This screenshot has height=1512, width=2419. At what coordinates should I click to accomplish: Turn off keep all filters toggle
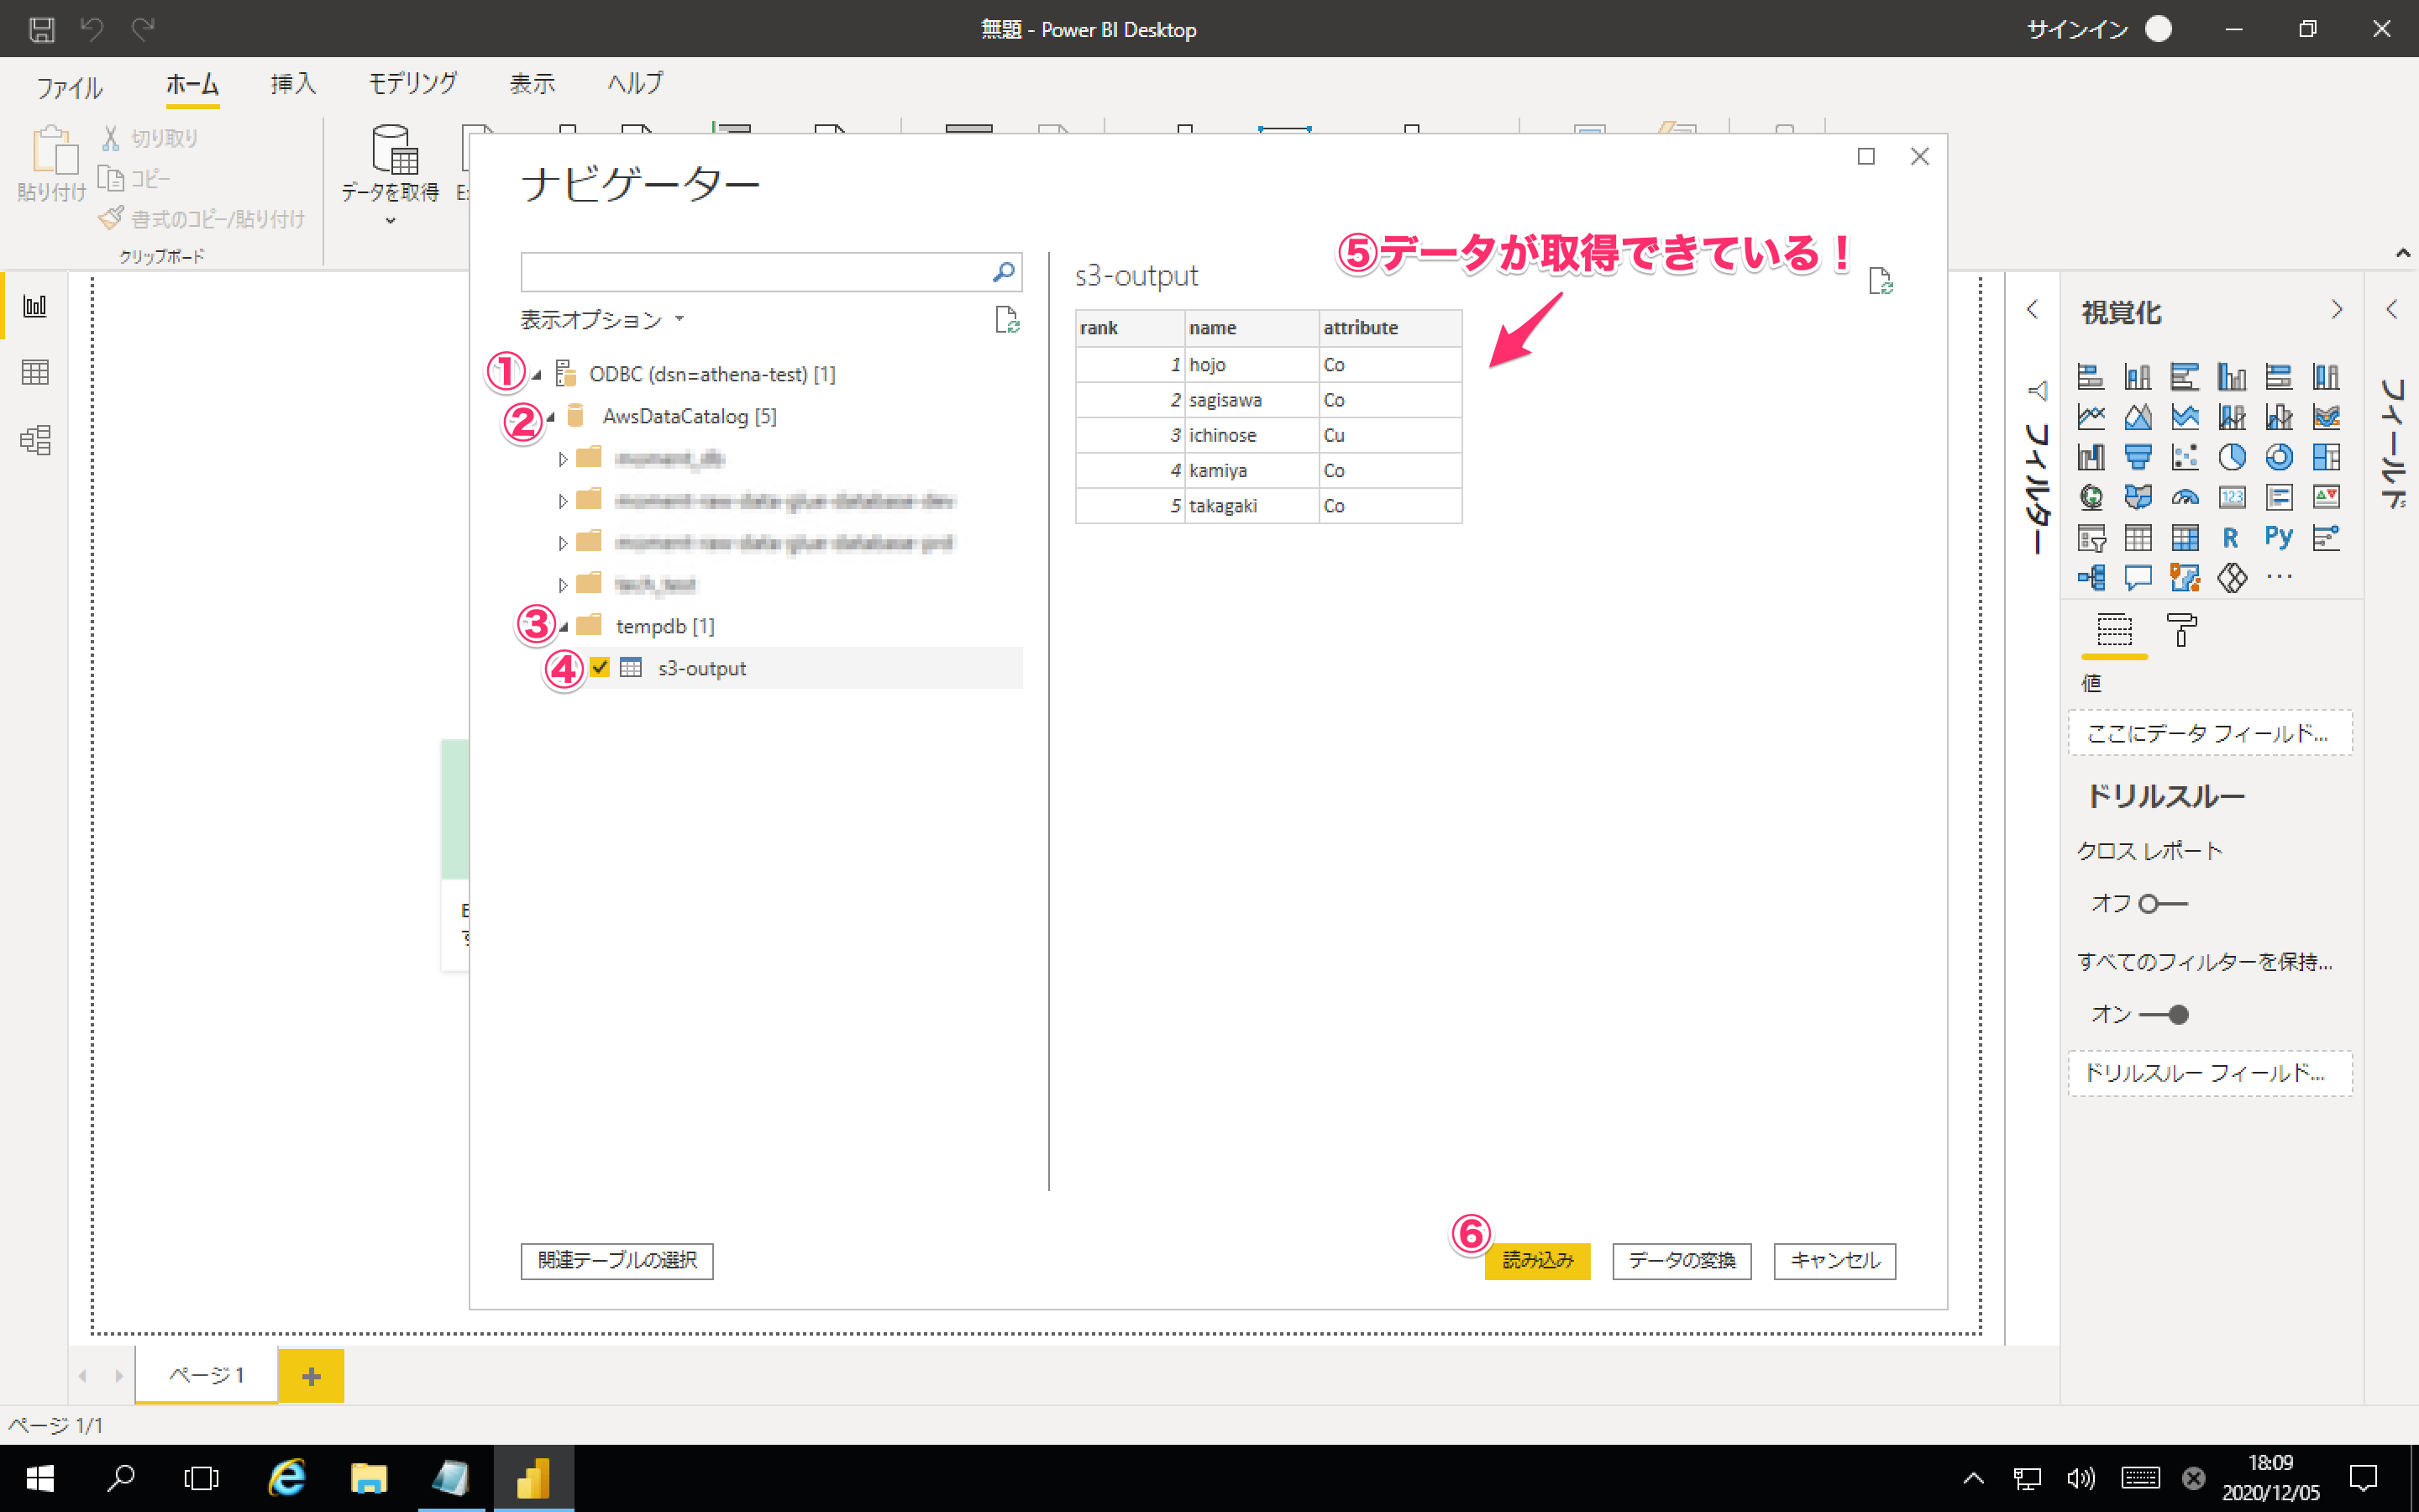2163,1014
